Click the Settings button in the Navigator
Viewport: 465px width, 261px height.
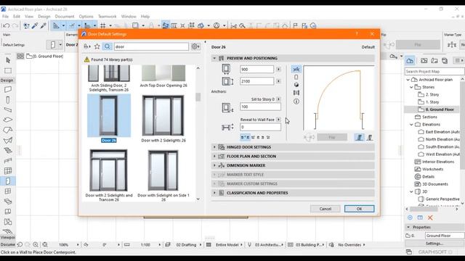pos(434,244)
